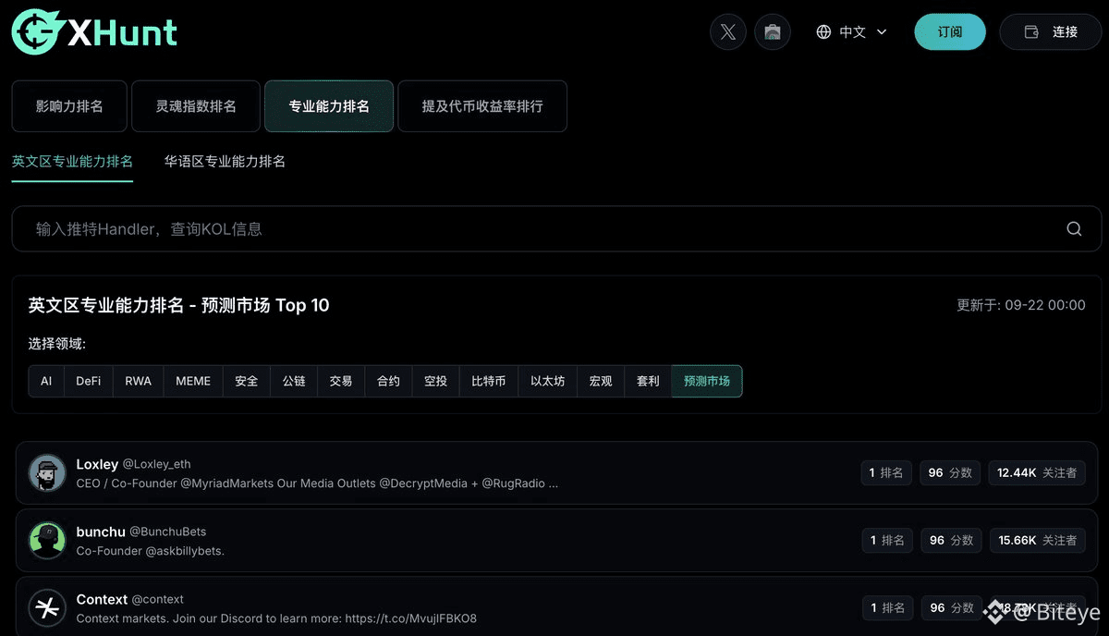Choose the 套利 domain filter
1109x636 pixels.
[648, 381]
